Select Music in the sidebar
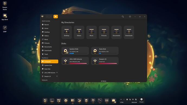Screen dimensions: 187x105 pyautogui.click(x=50, y=40)
